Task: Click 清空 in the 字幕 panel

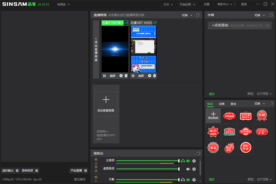Action: pyautogui.click(x=211, y=94)
